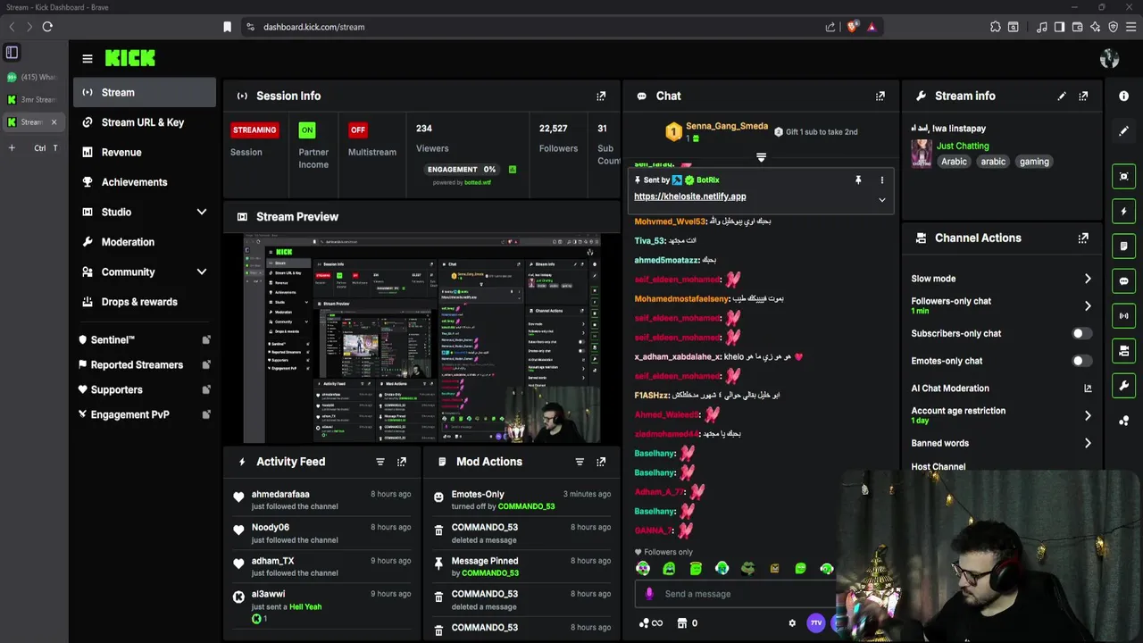Toggle Emotes-only chat switch
This screenshot has height=643, width=1143.
click(1081, 361)
